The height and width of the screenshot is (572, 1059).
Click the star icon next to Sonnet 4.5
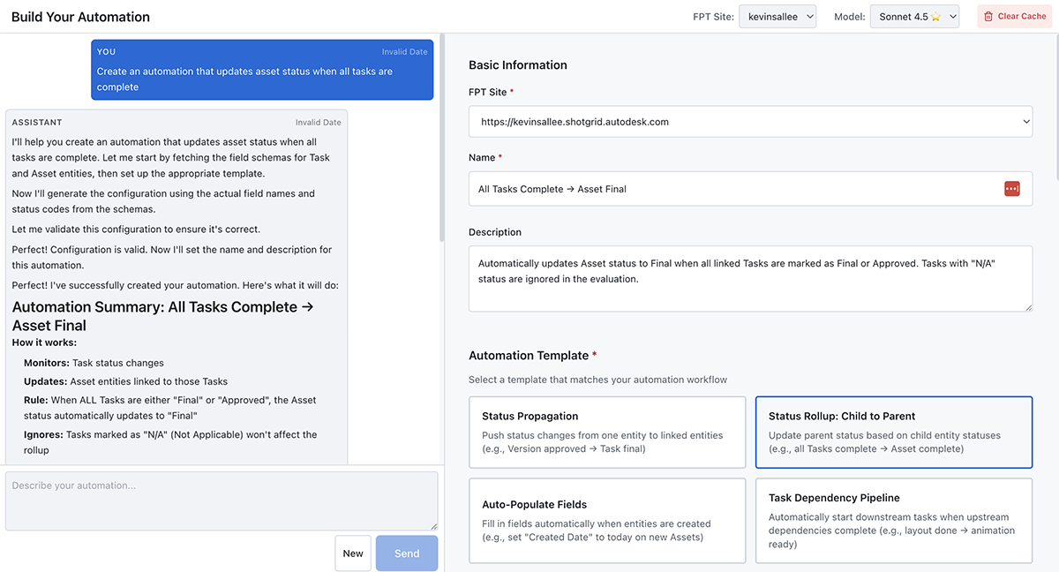[934, 15]
